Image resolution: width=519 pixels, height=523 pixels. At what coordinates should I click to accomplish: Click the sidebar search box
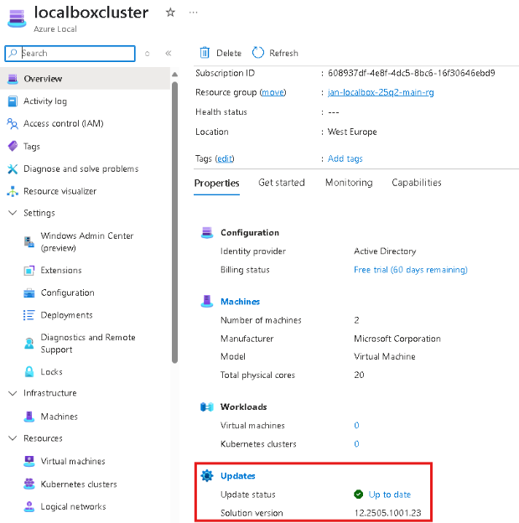[70, 54]
